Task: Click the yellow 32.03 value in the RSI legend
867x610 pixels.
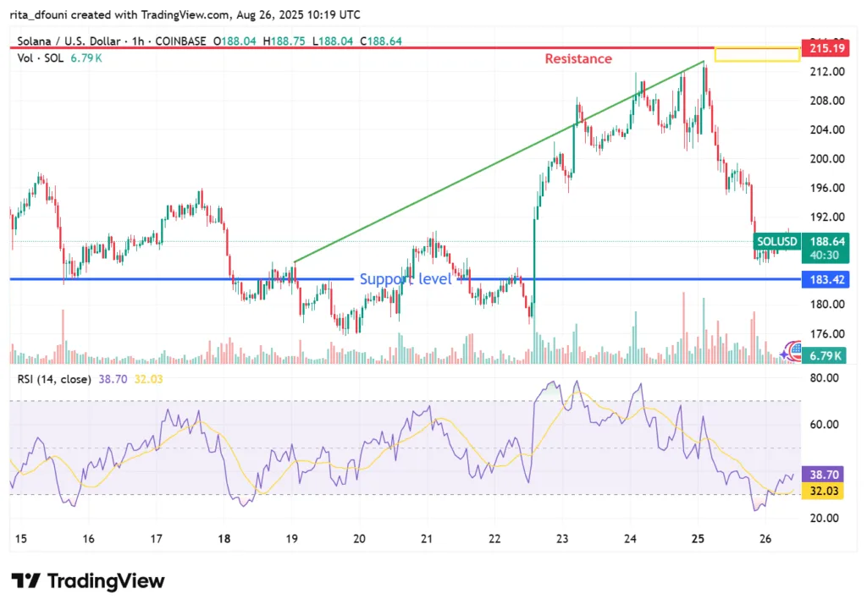Action: (149, 379)
